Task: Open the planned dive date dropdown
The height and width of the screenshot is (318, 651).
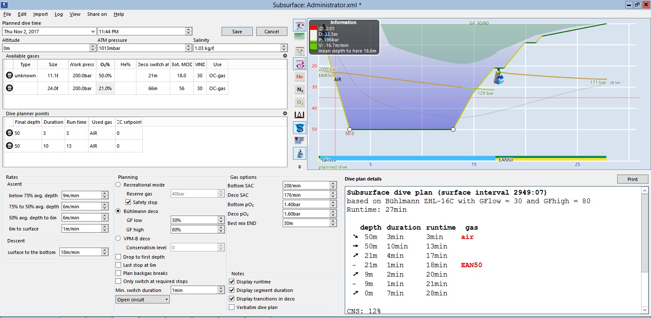Action: click(93, 31)
